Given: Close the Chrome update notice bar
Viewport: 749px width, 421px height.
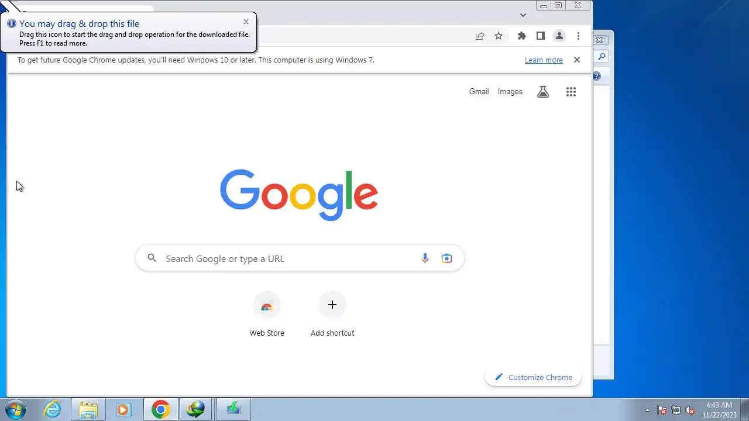Looking at the screenshot, I should tap(577, 60).
